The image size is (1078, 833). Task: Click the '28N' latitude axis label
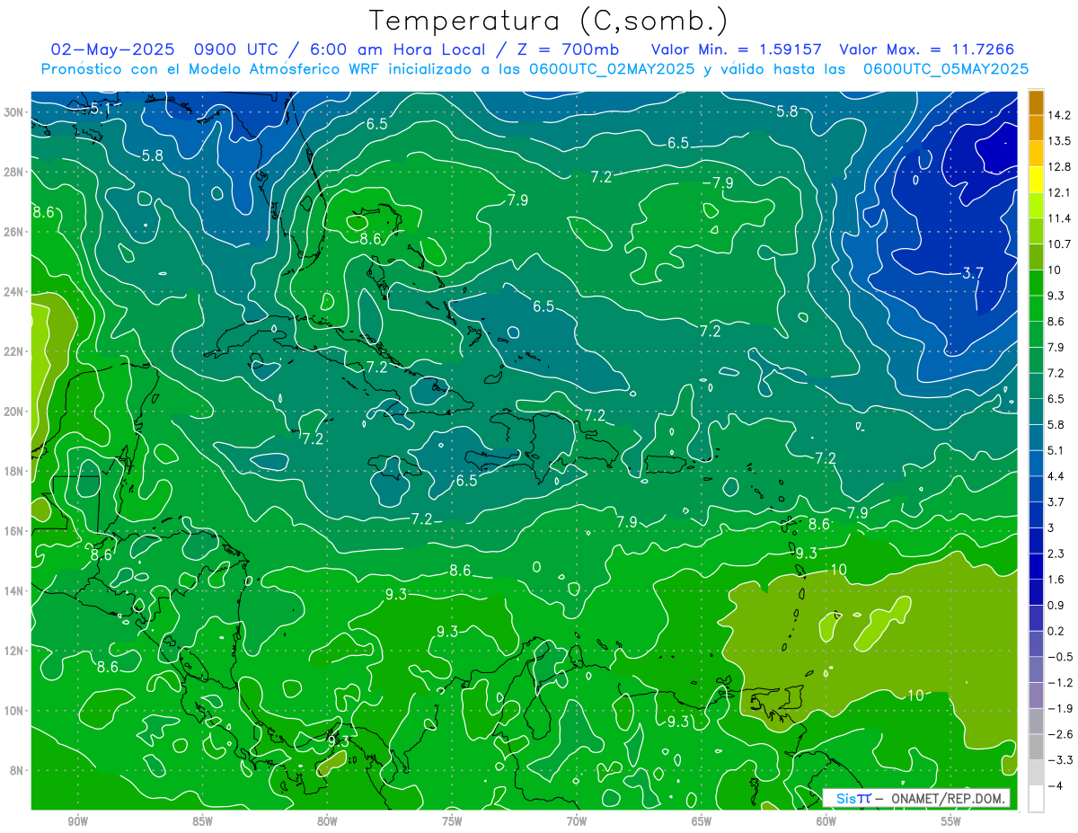click(x=13, y=172)
